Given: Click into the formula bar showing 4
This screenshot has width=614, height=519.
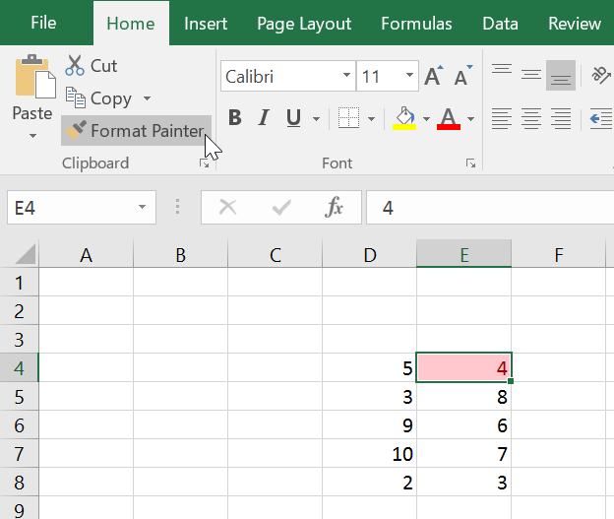Looking at the screenshot, I should click(490, 208).
